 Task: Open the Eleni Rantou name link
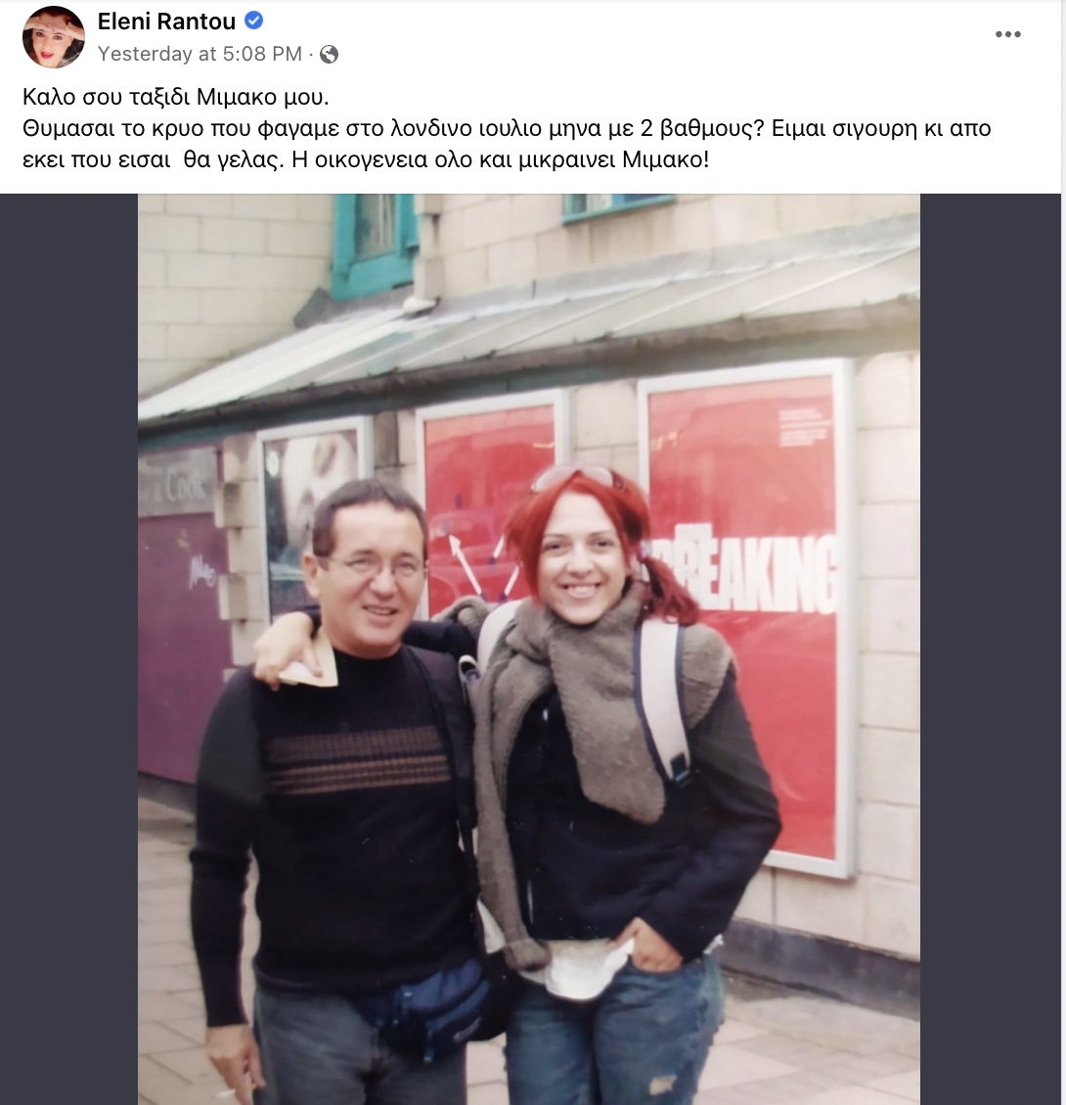[166, 22]
